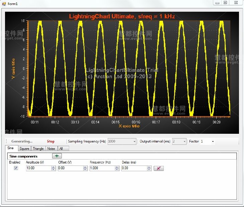The height and width of the screenshot is (207, 244).
Task: Decrease Amplitude value with down arrow
Action: (53, 169)
